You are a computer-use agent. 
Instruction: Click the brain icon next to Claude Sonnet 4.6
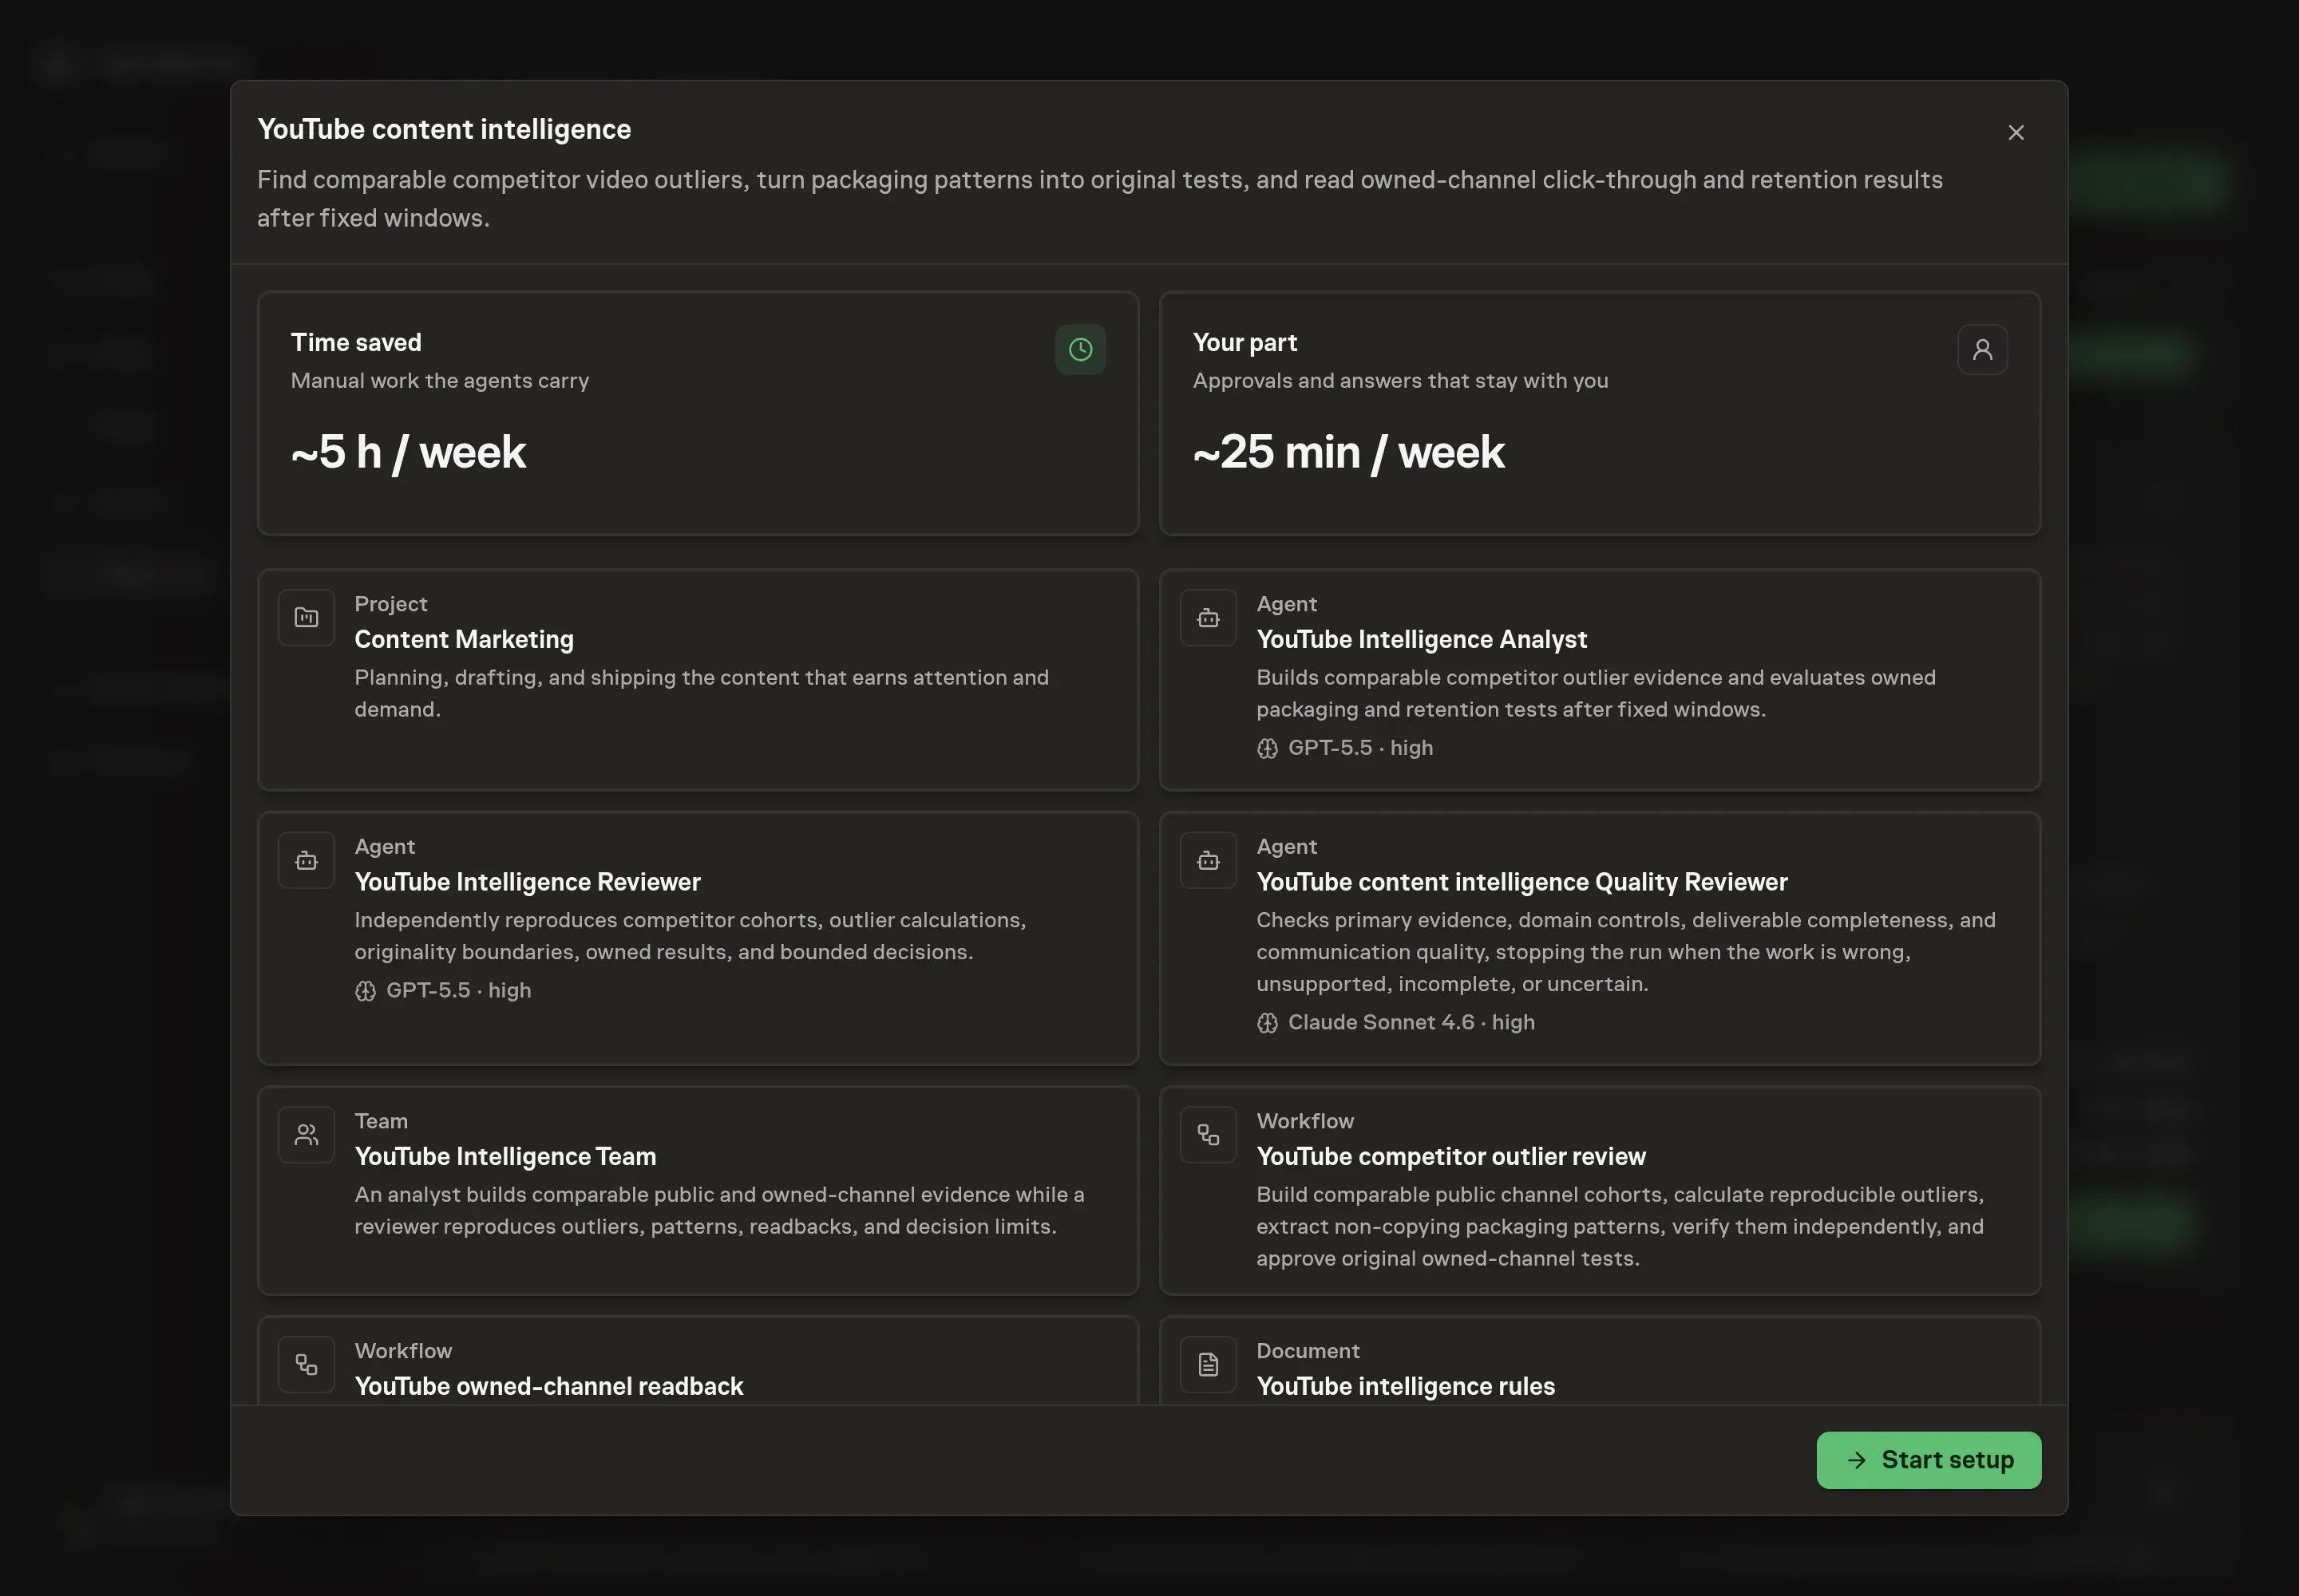point(1267,1023)
